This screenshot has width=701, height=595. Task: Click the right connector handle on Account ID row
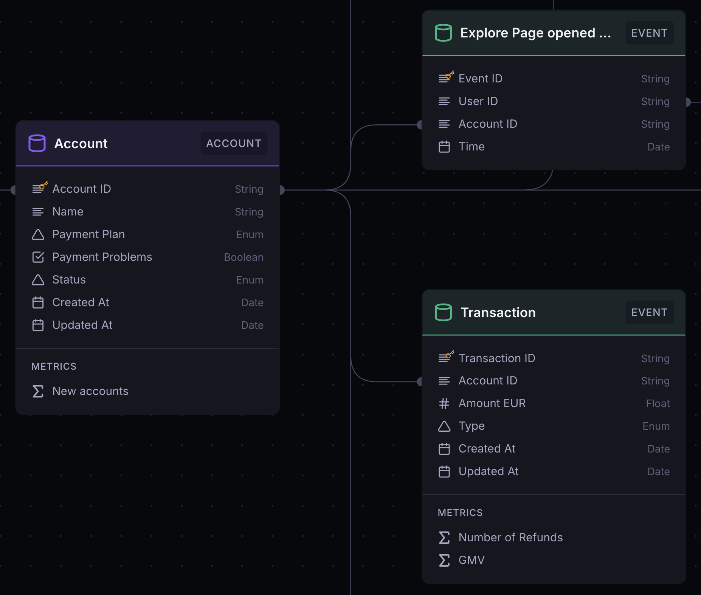[x=282, y=190]
